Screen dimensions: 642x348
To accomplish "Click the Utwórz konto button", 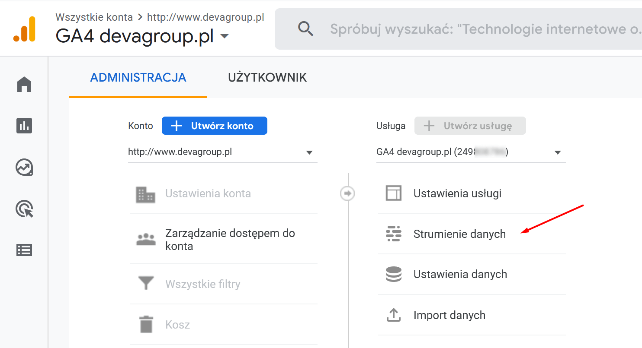I will [215, 126].
